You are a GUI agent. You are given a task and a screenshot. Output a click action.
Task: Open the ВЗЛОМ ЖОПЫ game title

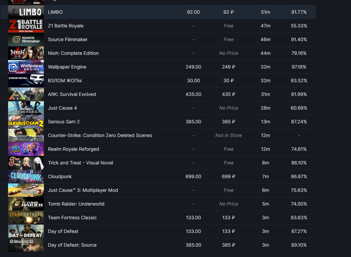pyautogui.click(x=65, y=81)
